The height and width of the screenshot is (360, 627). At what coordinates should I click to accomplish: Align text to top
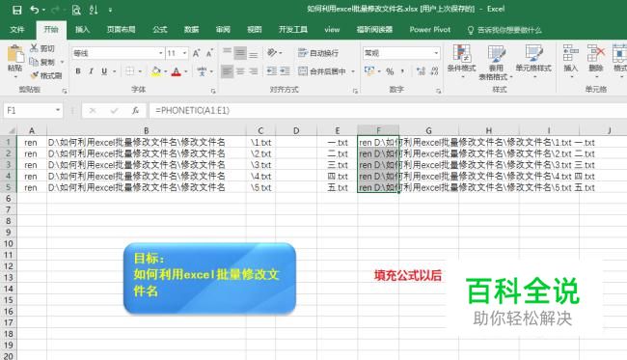click(x=227, y=52)
